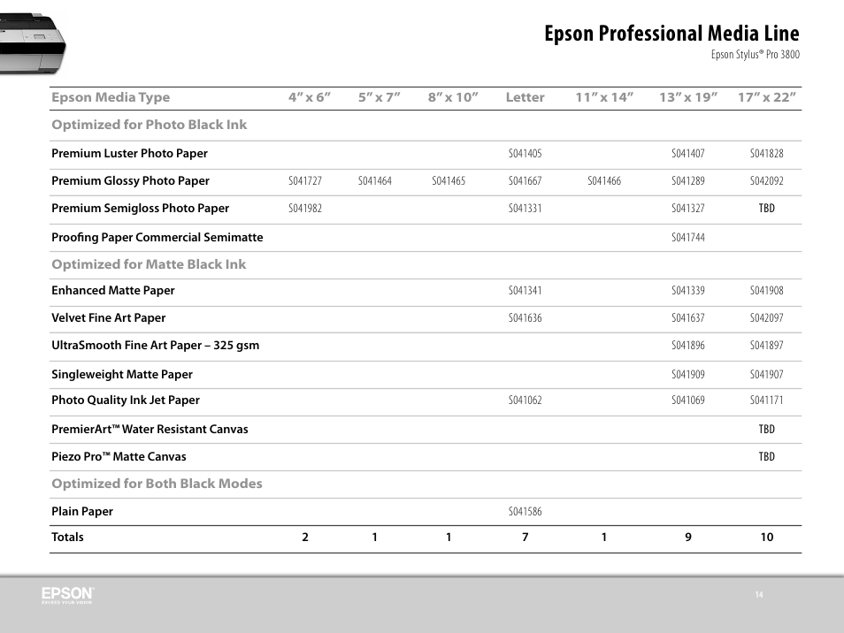Select part number S041339

[x=688, y=290]
